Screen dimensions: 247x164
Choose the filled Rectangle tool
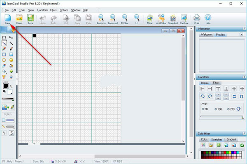tap(11, 54)
